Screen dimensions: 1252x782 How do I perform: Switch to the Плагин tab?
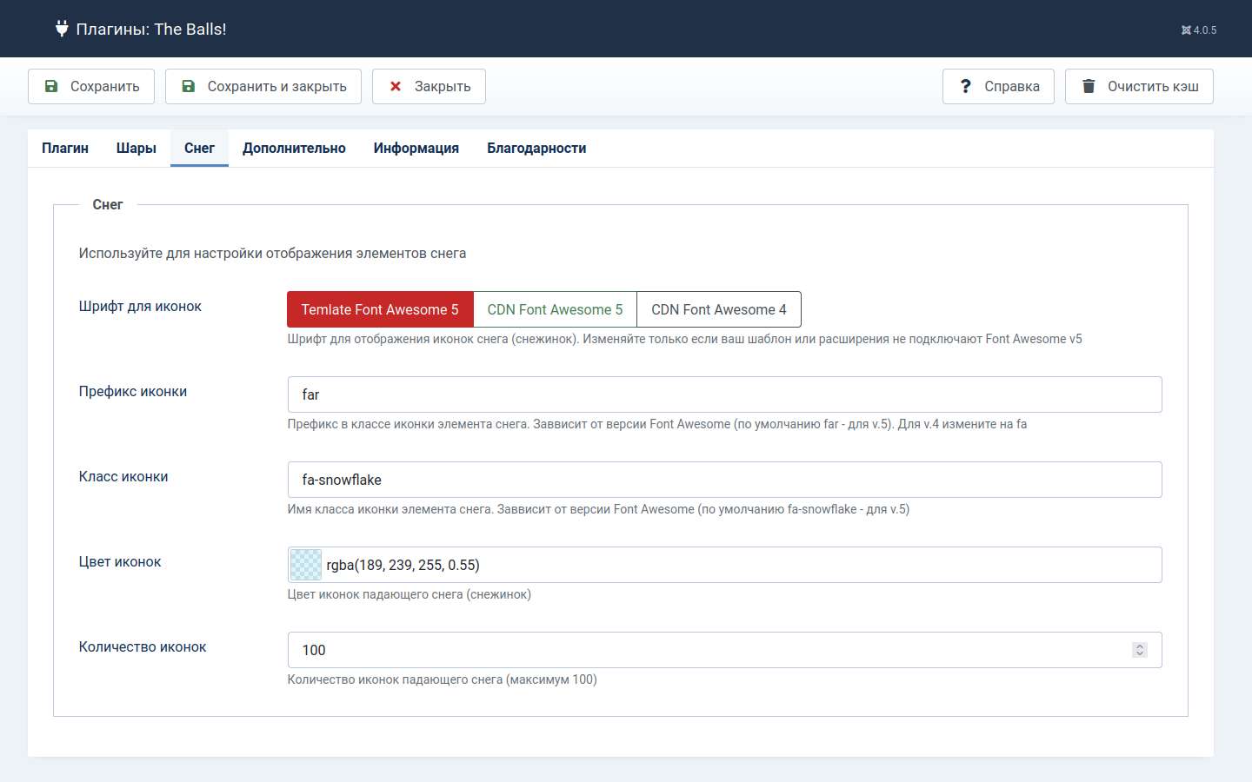coord(65,148)
